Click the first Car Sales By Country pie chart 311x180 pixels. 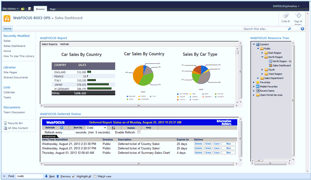click(x=143, y=75)
